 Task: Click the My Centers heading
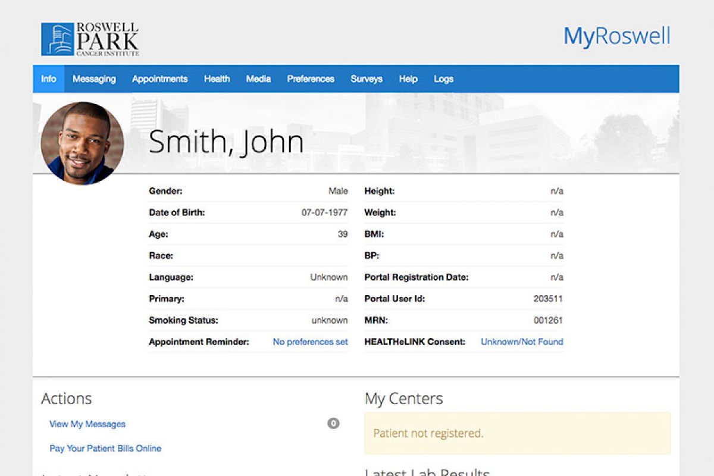click(403, 399)
